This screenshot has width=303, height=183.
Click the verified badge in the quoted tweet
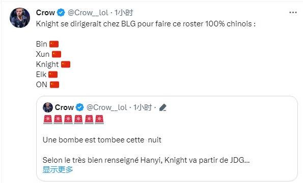coord(79,107)
